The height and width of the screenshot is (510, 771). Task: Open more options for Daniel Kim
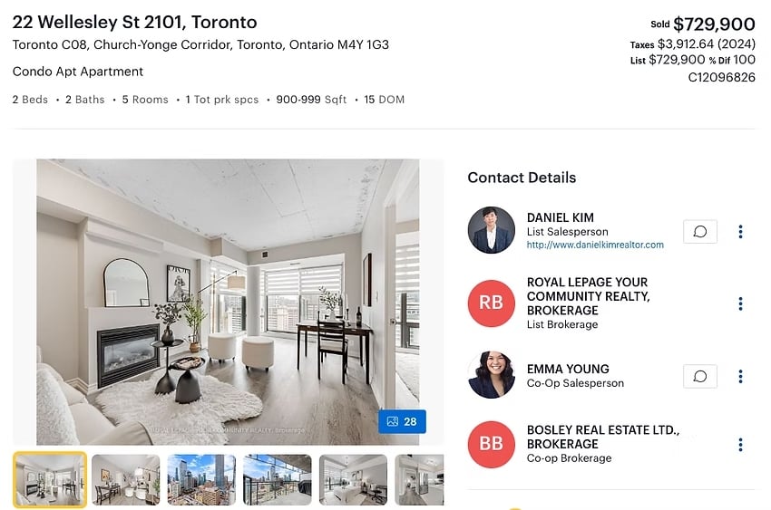click(740, 232)
